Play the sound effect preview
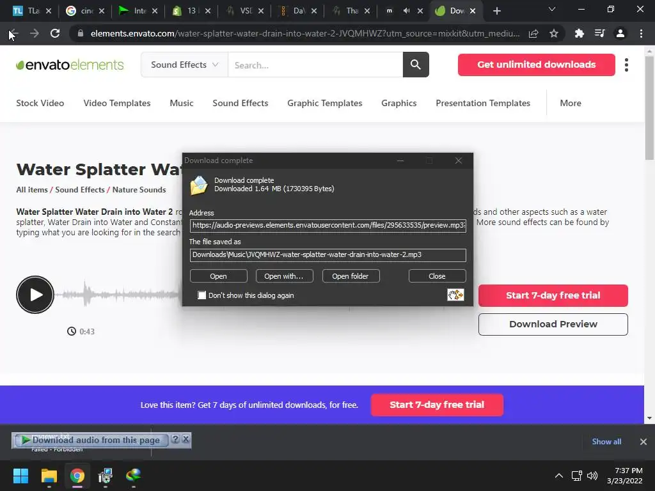The height and width of the screenshot is (491, 655). coord(35,295)
